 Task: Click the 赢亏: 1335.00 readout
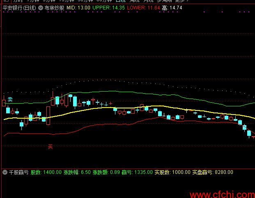(137, 172)
